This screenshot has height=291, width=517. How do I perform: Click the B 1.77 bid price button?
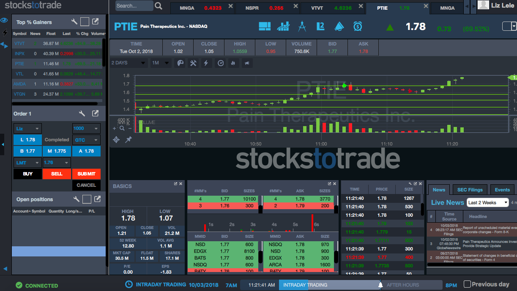pyautogui.click(x=28, y=151)
